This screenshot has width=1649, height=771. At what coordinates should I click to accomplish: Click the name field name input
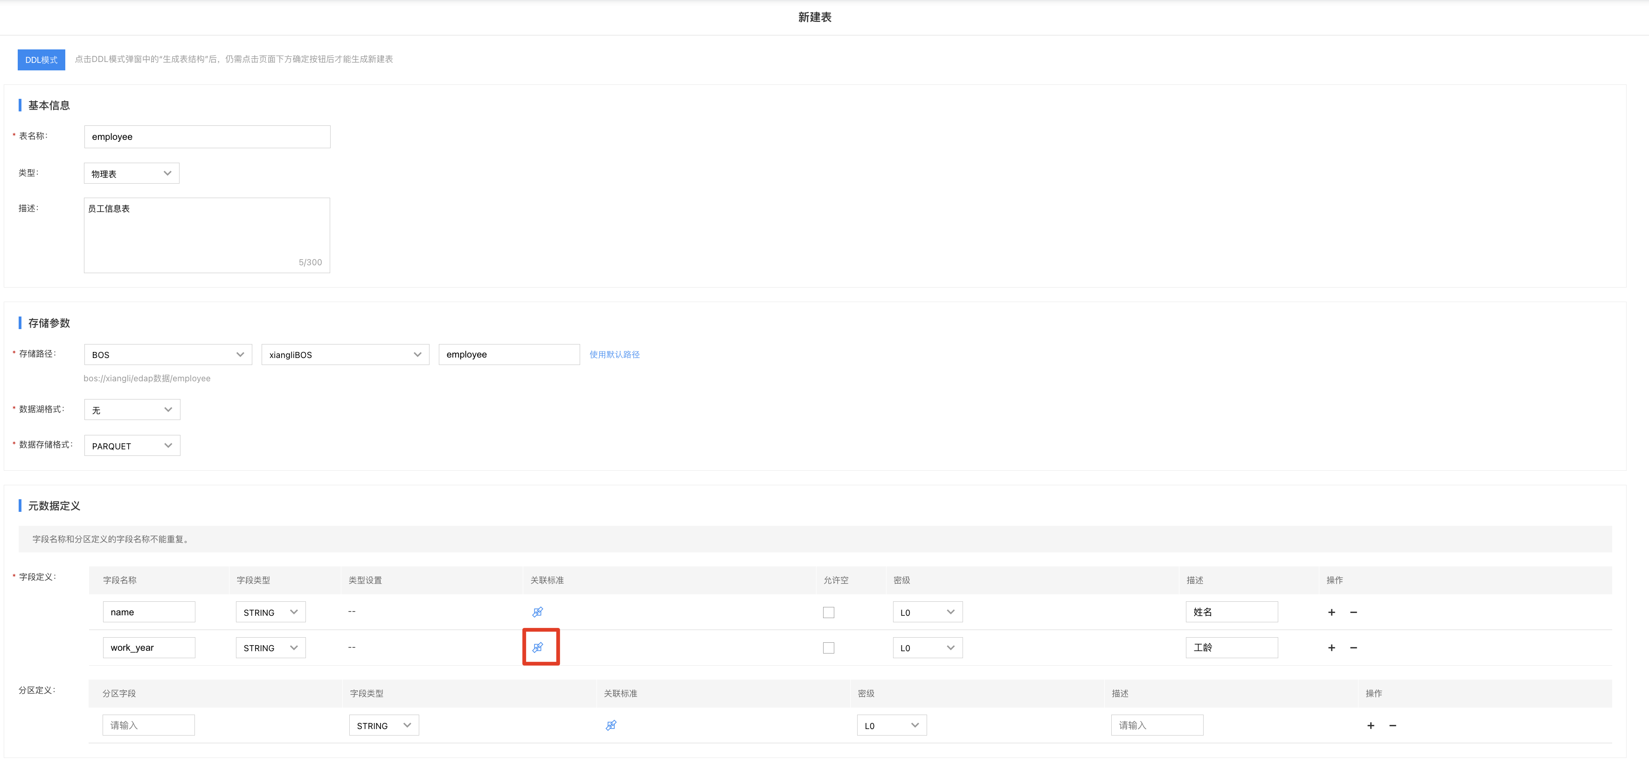click(x=149, y=613)
